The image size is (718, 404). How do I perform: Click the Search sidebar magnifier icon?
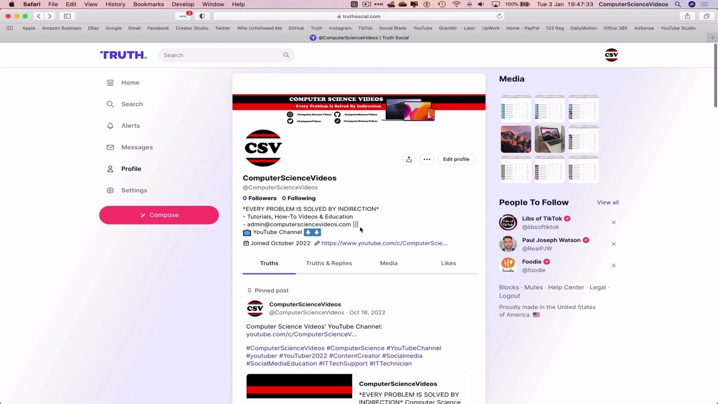click(110, 104)
